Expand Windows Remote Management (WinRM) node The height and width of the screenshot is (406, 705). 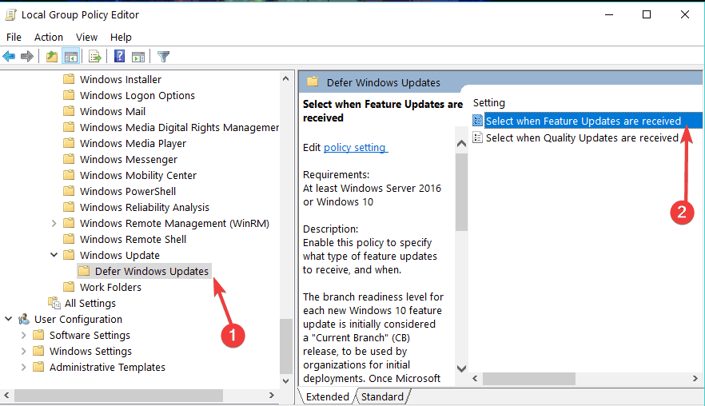[x=54, y=223]
